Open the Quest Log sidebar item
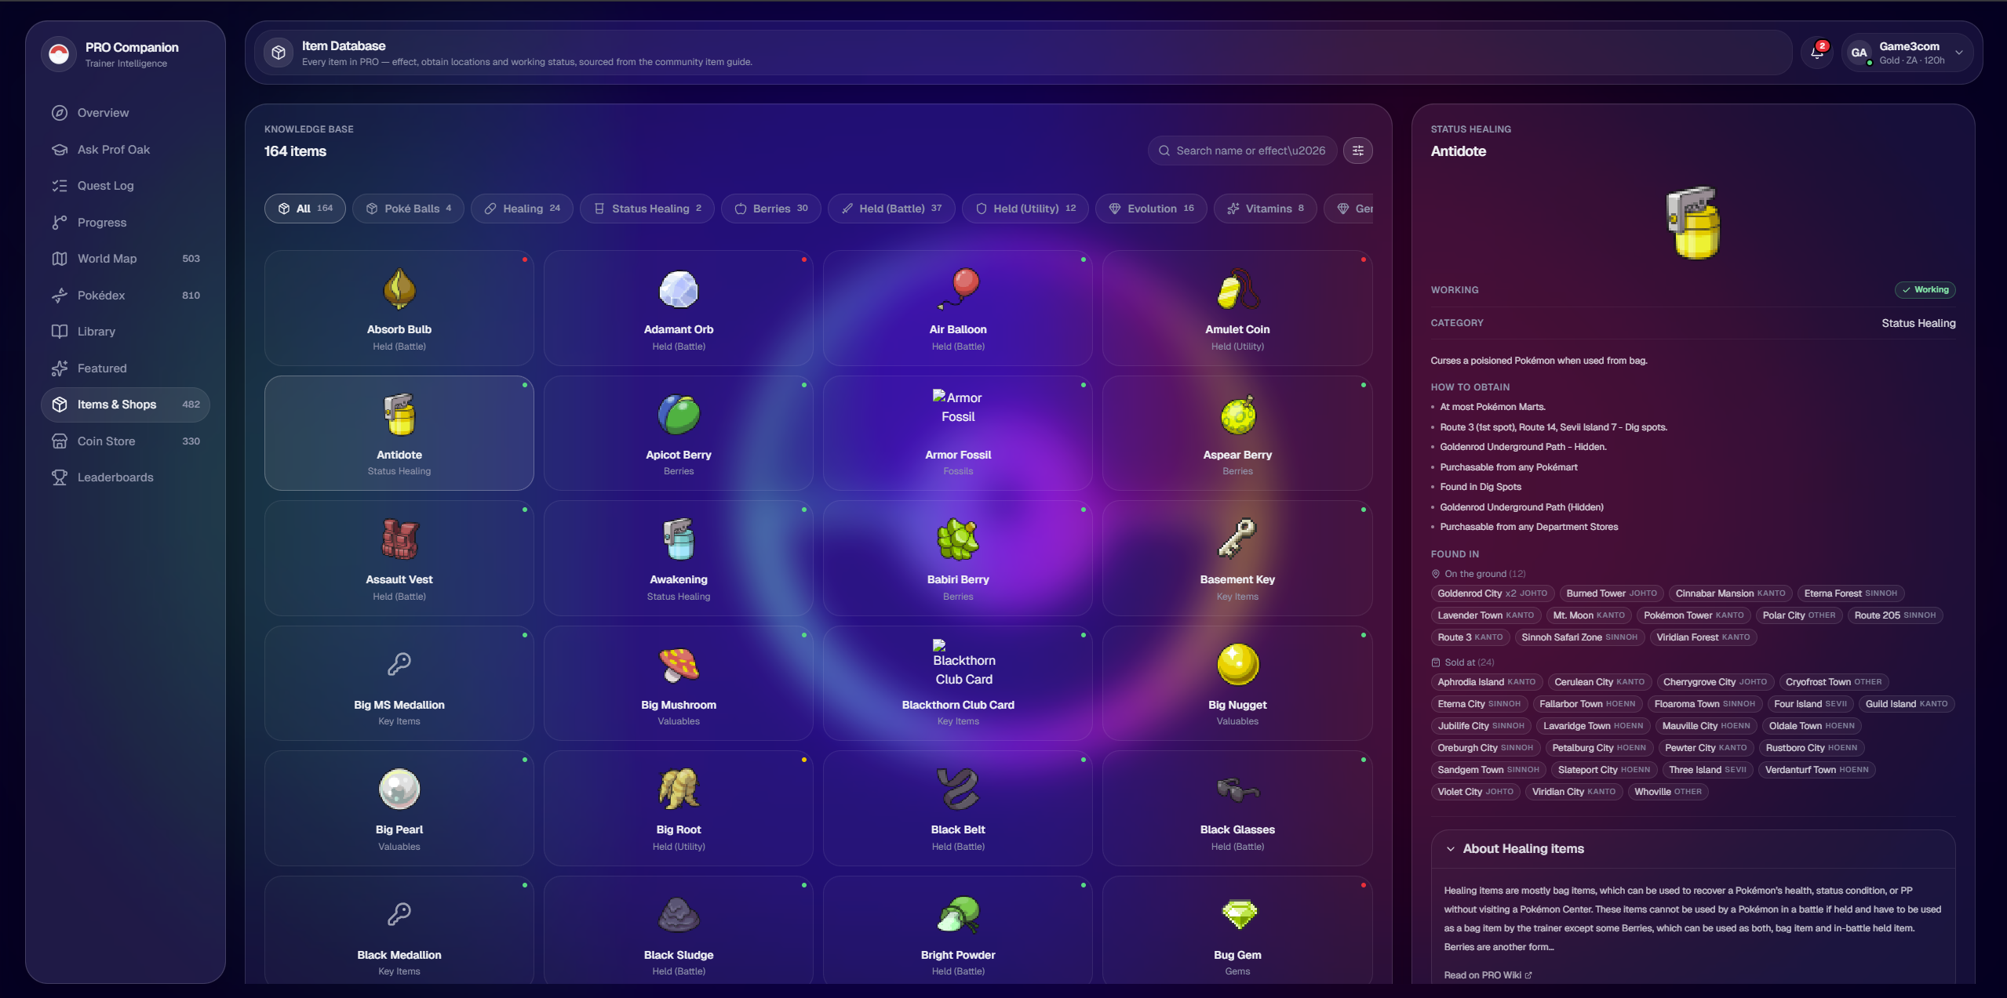 click(x=105, y=186)
